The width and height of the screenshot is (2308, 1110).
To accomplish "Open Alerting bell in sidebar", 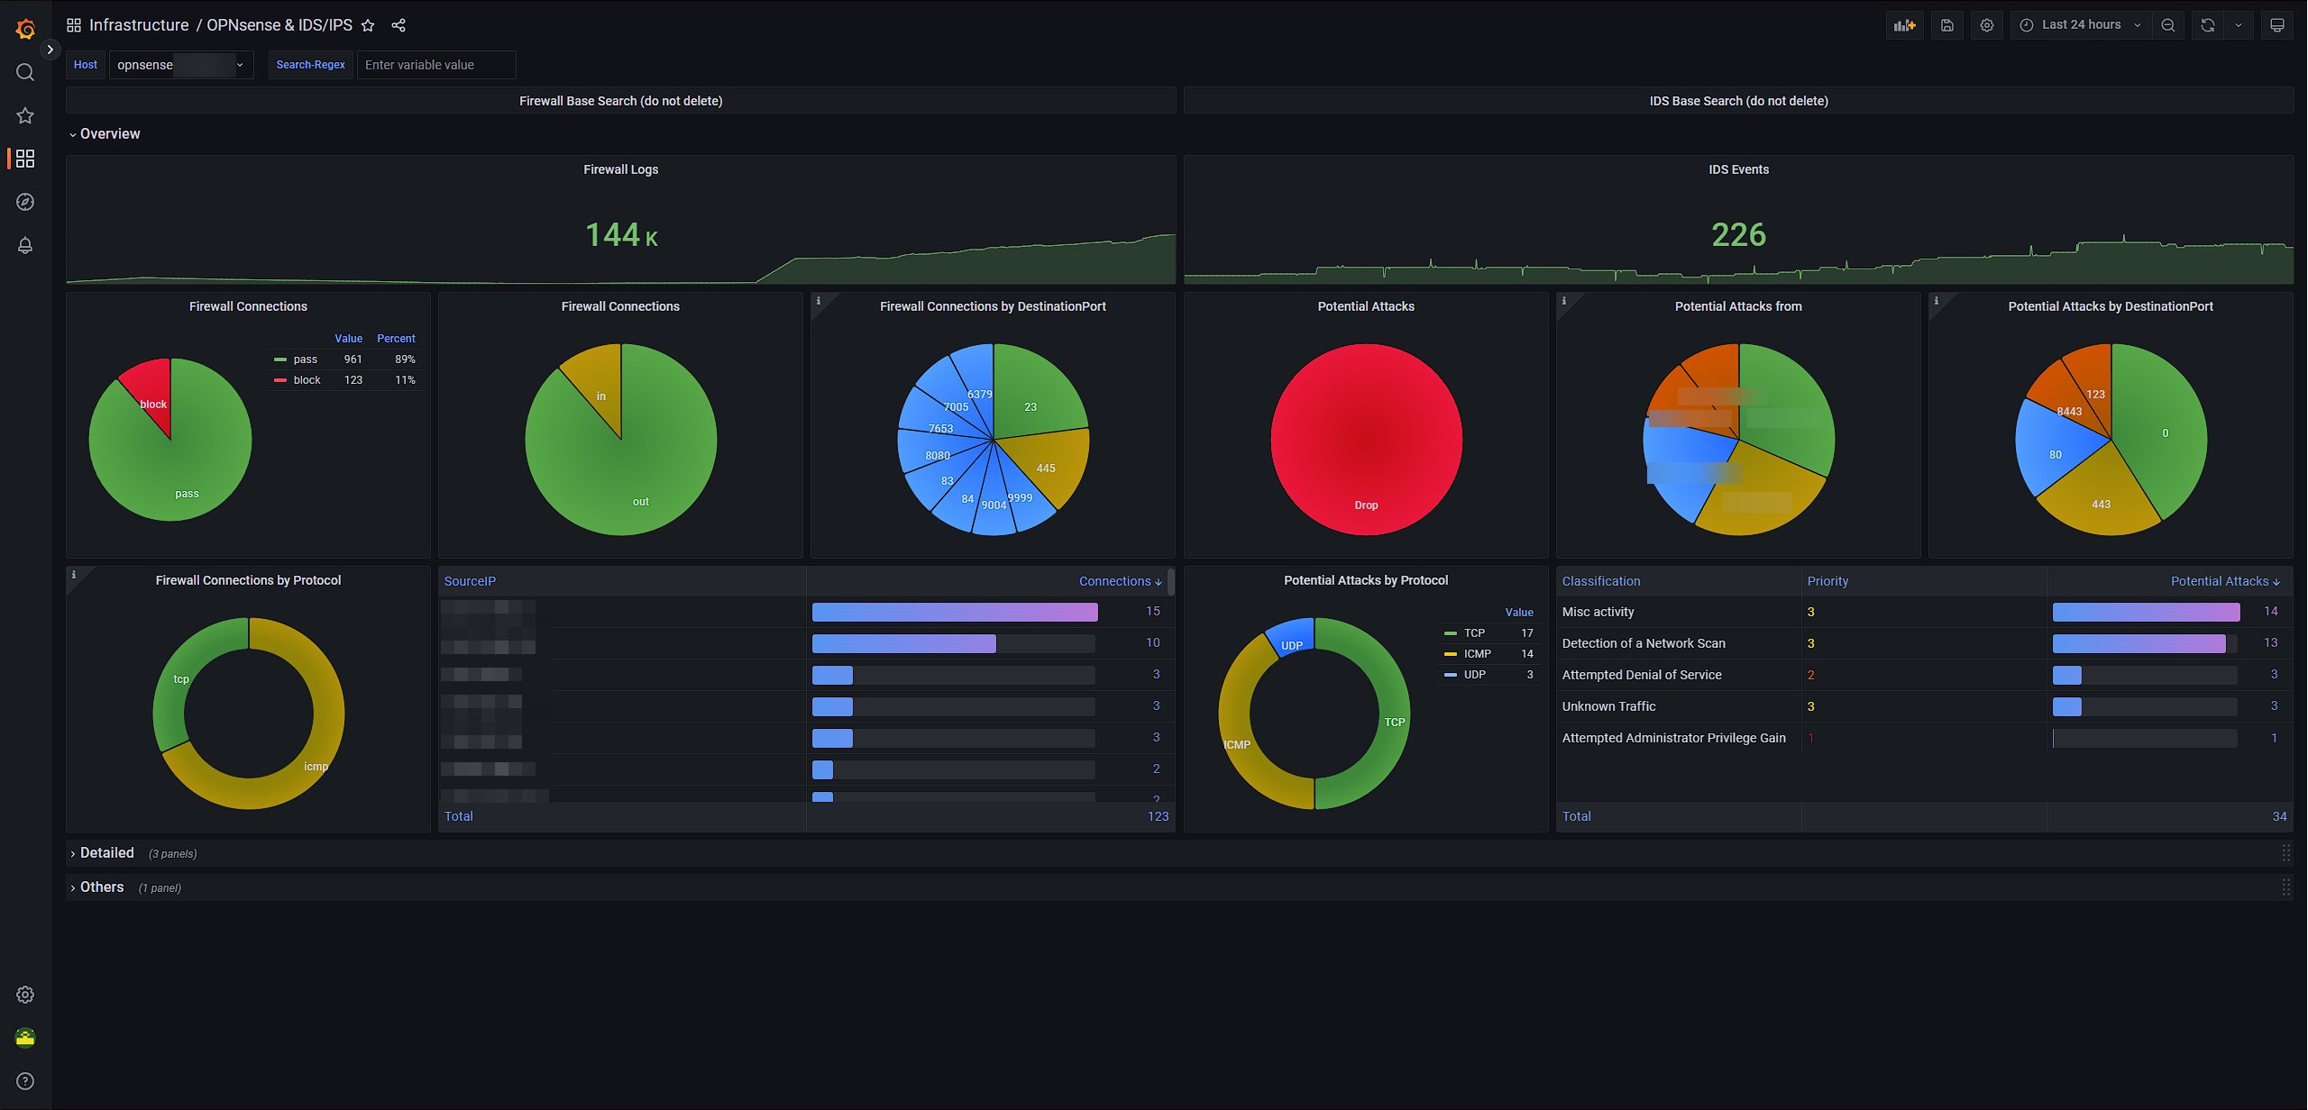I will (25, 245).
